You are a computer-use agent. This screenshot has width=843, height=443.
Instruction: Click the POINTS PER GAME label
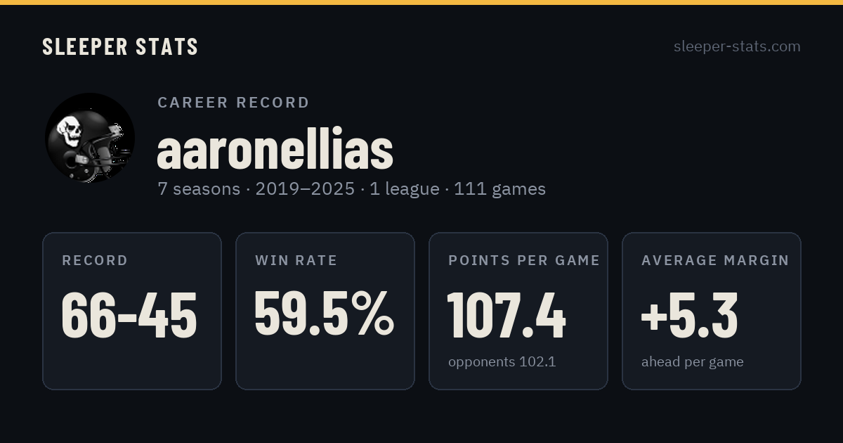(x=524, y=260)
